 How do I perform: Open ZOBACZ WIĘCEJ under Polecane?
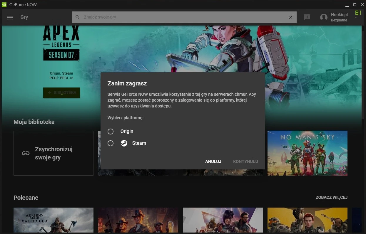[x=332, y=197]
